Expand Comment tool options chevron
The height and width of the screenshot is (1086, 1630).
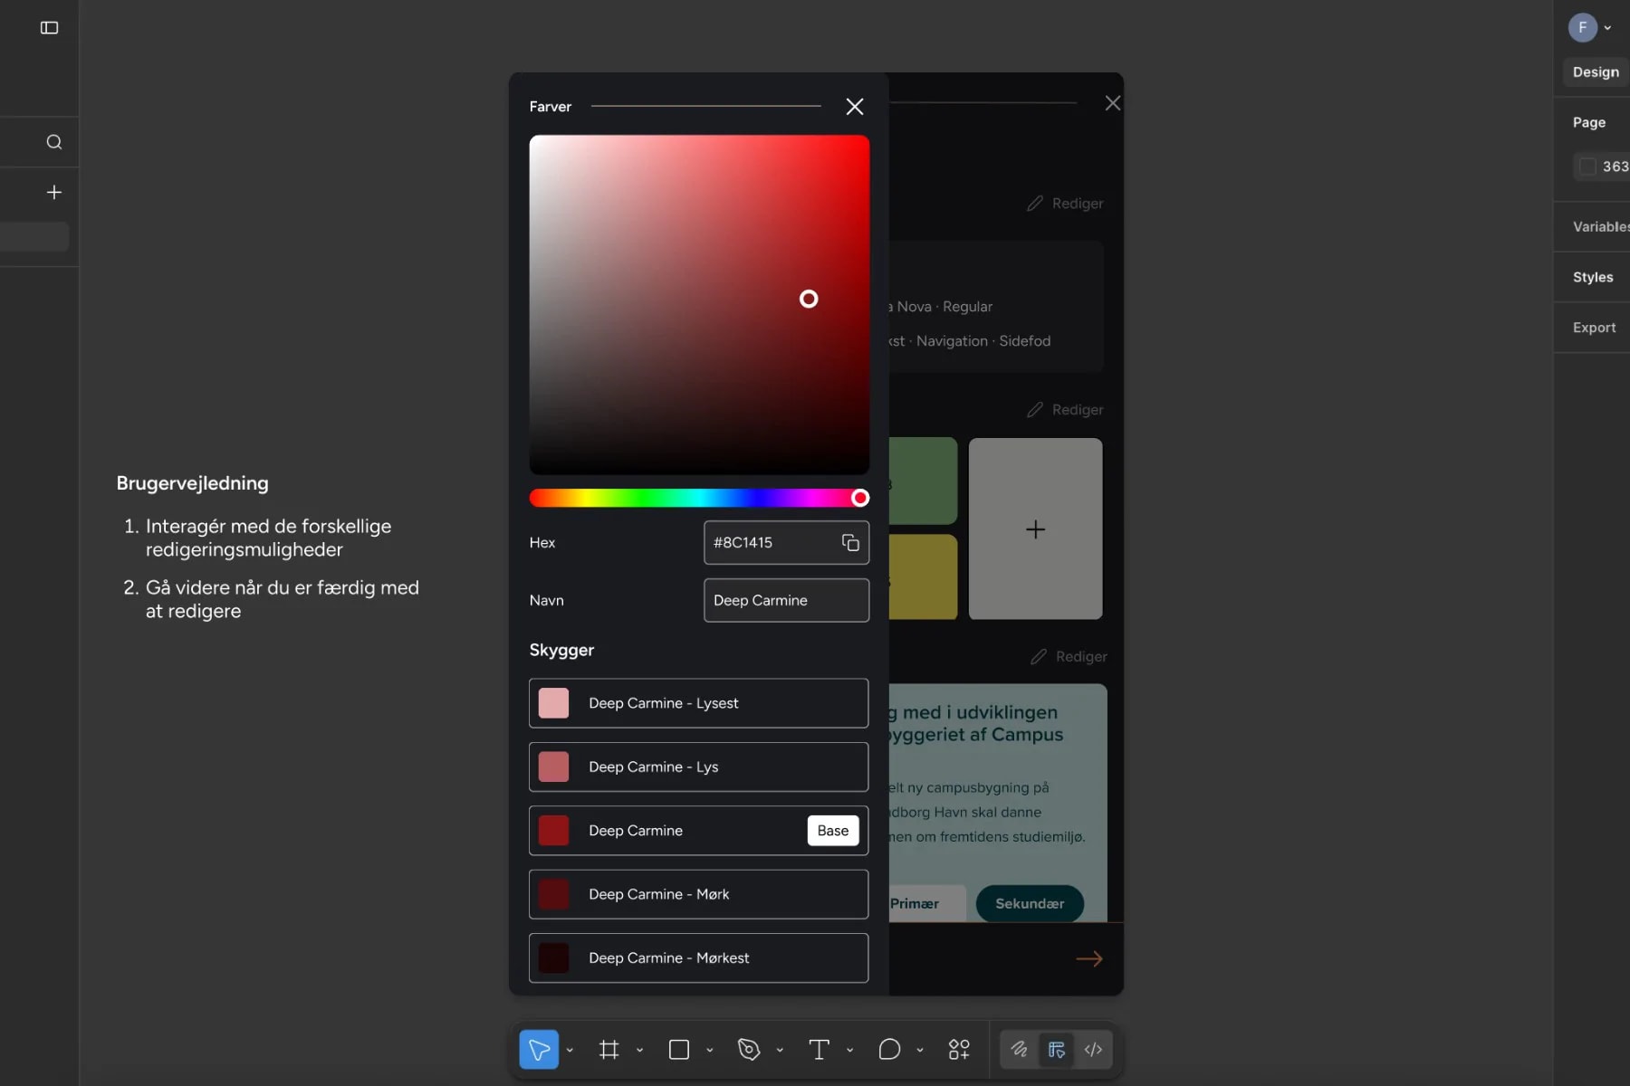point(920,1051)
